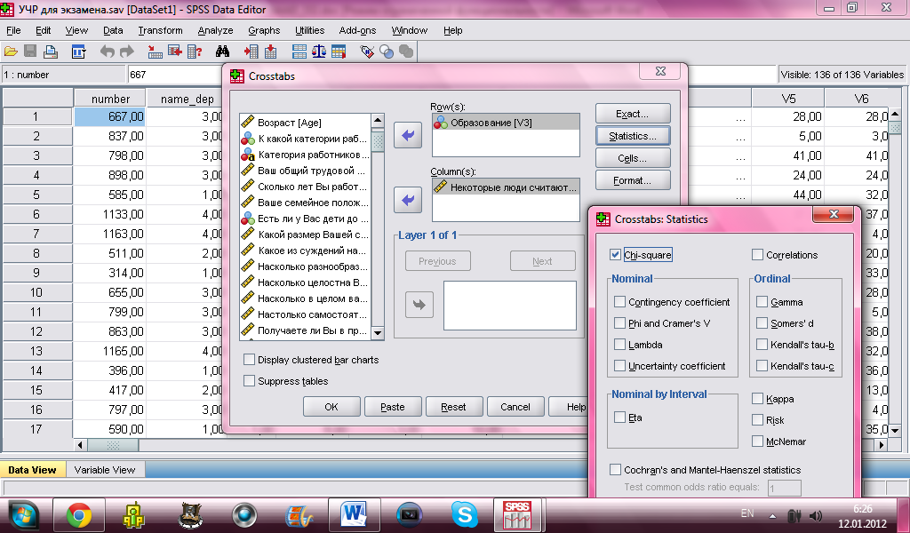910x533 pixels.
Task: Check Contingency coefficient option
Action: (x=619, y=301)
